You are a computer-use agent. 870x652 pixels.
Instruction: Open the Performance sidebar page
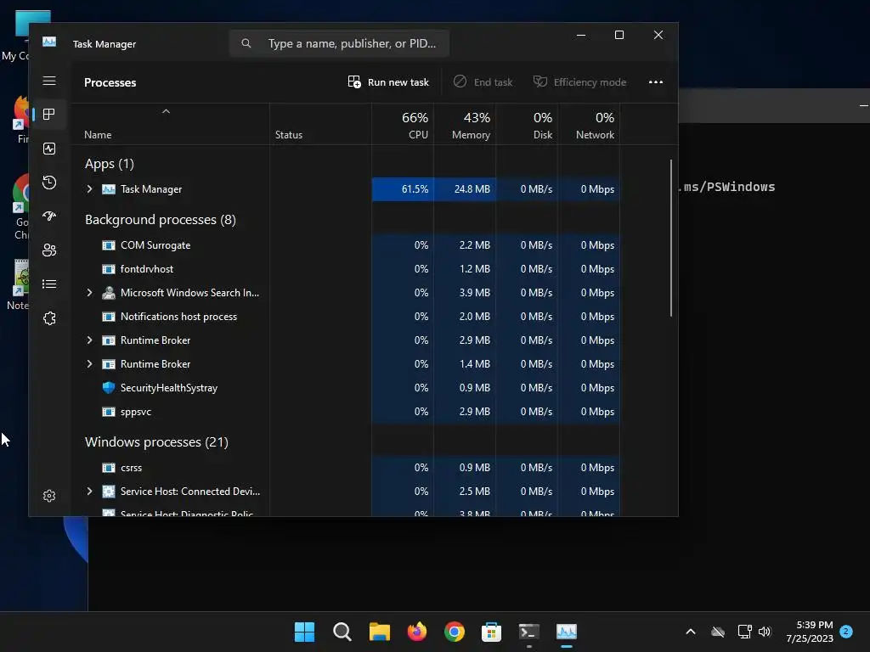tap(49, 149)
